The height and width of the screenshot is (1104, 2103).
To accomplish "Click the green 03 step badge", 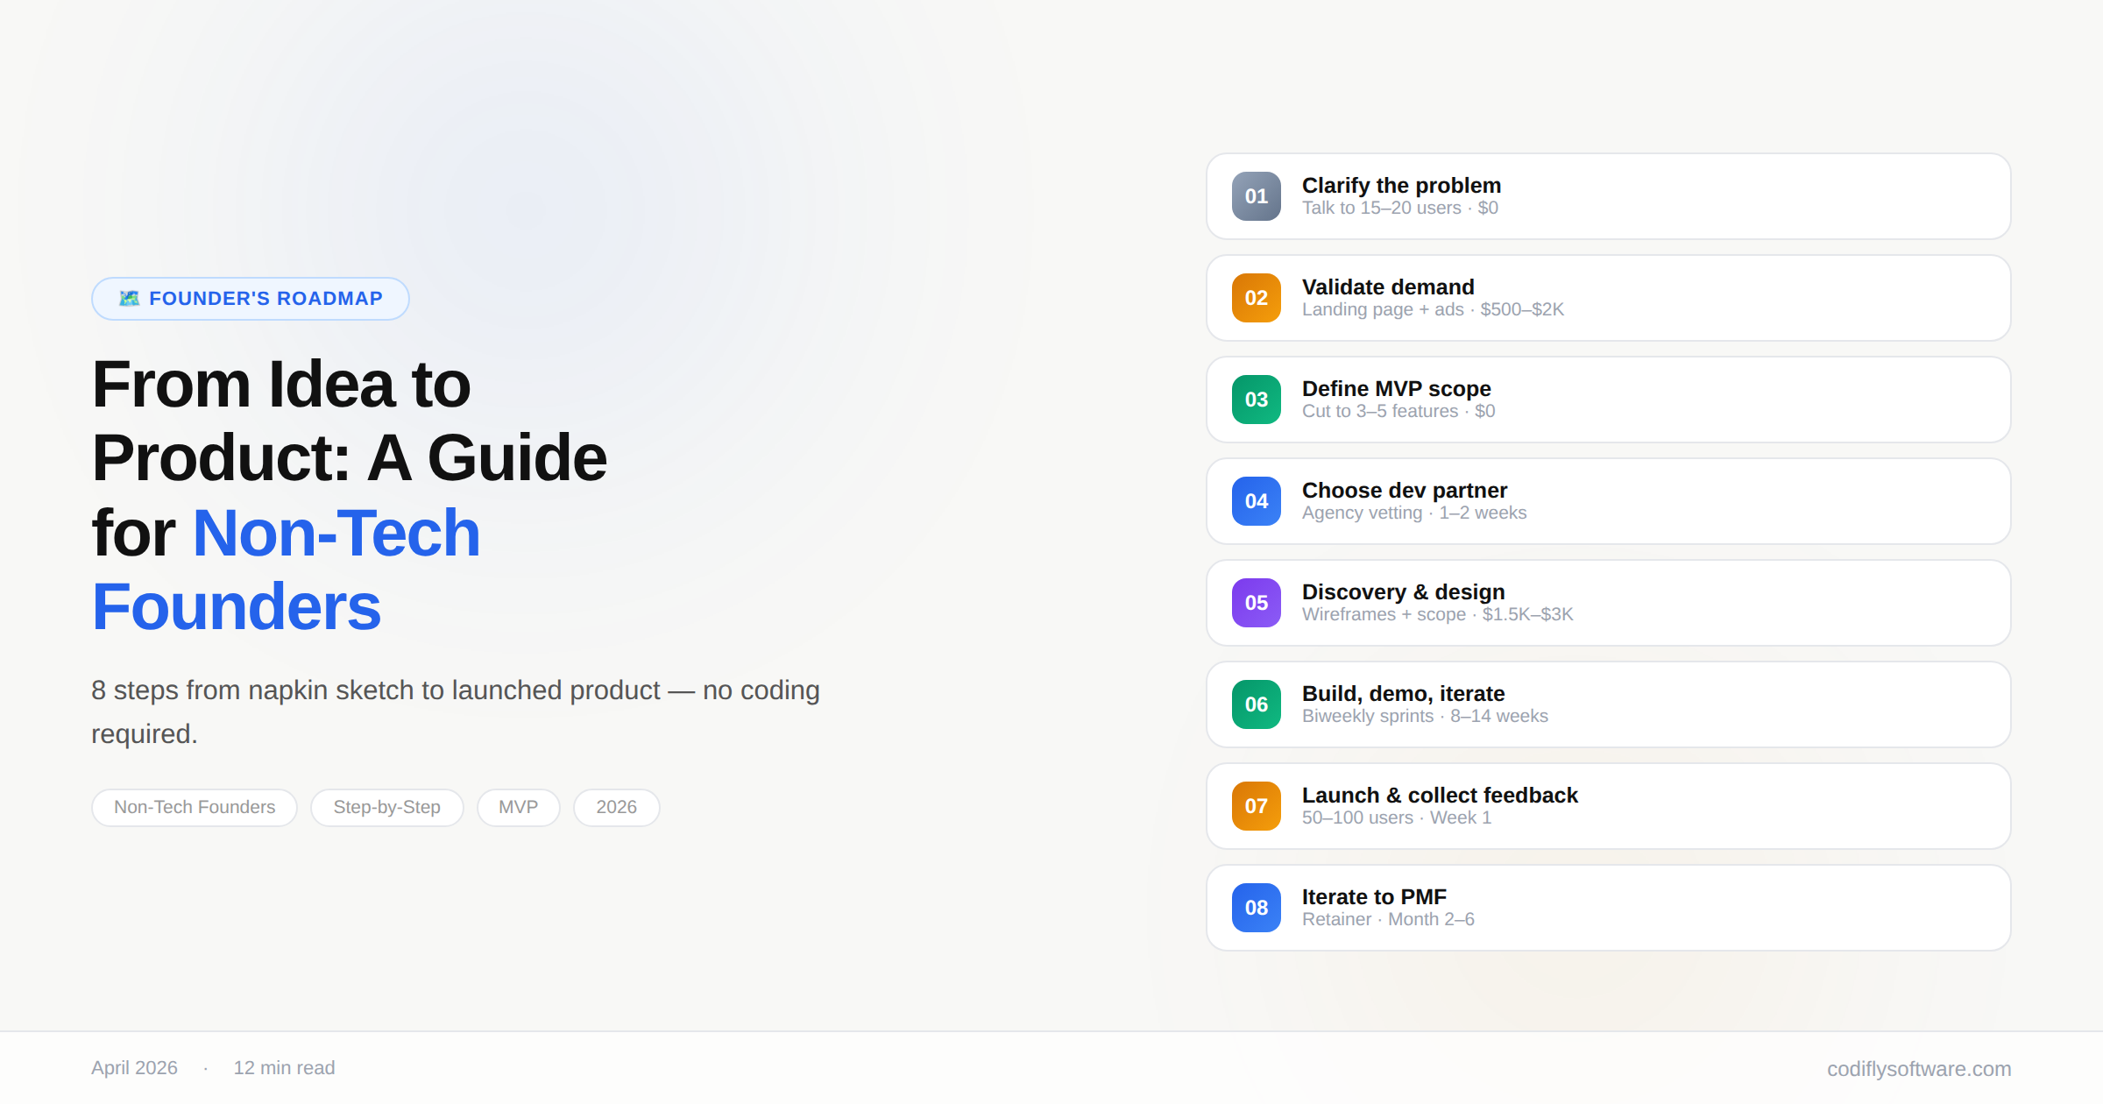I will [x=1256, y=400].
